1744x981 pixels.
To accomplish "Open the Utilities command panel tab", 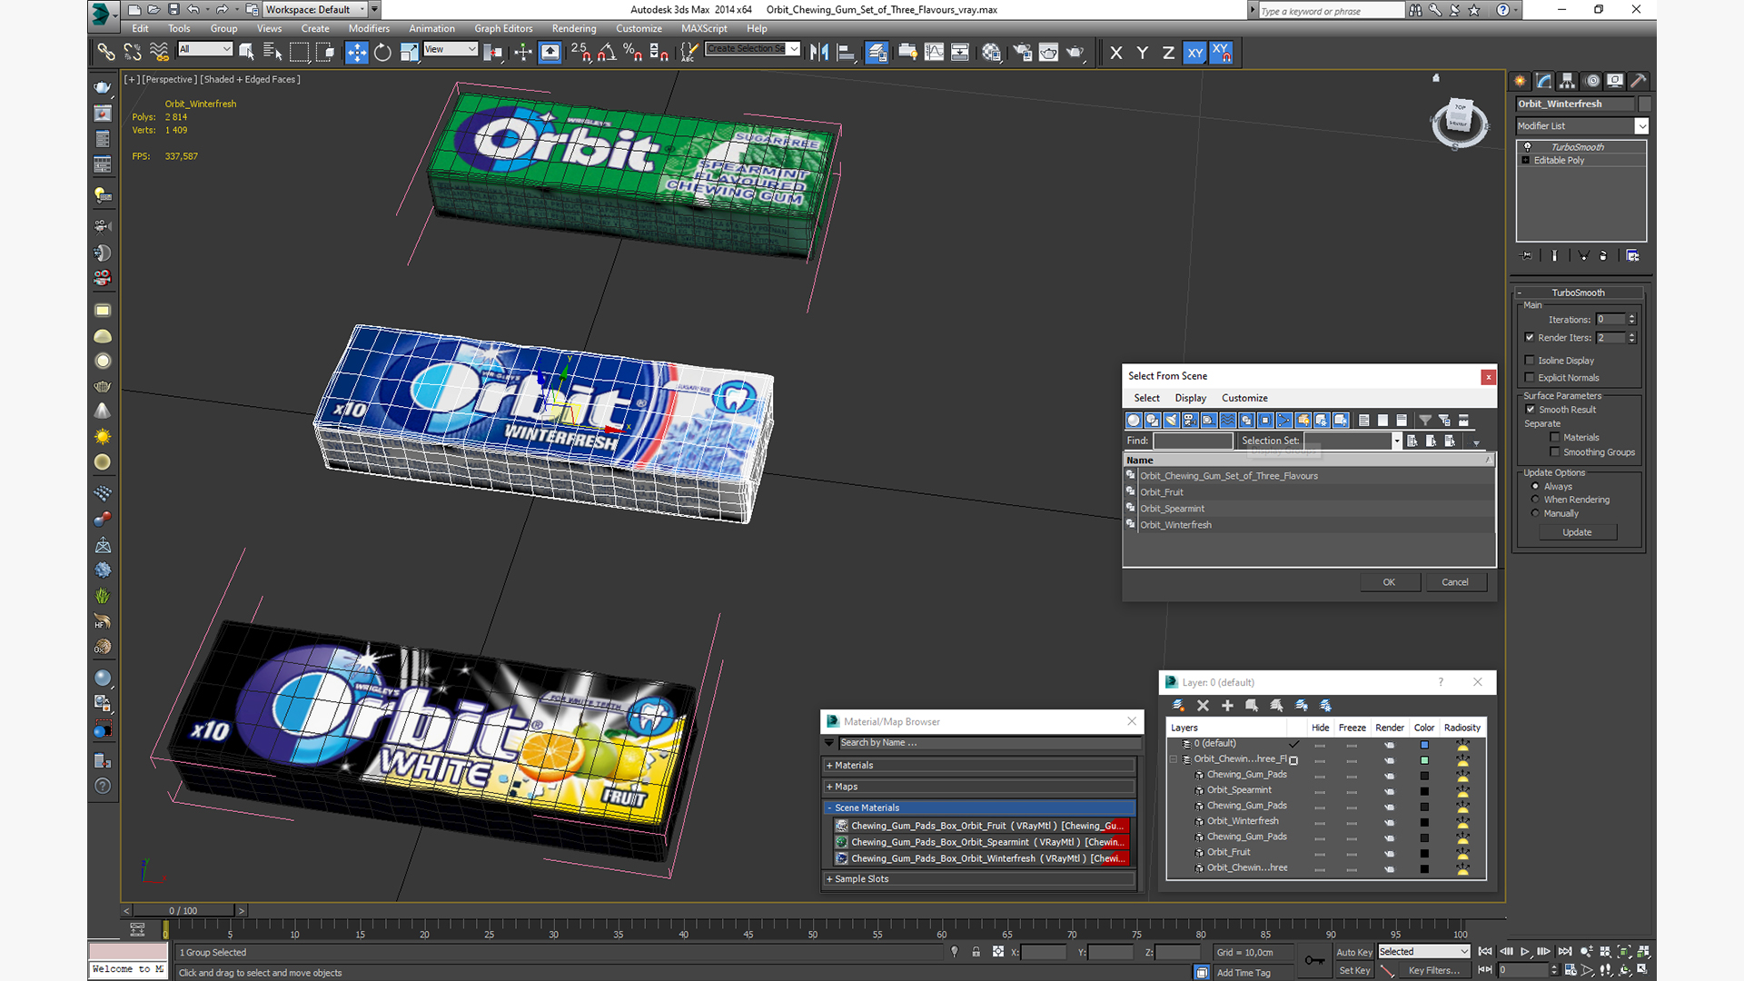I will tap(1639, 81).
